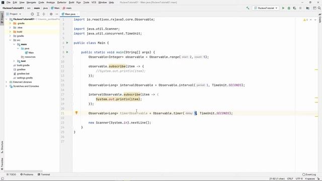Run the program with the green play button

point(283,8)
